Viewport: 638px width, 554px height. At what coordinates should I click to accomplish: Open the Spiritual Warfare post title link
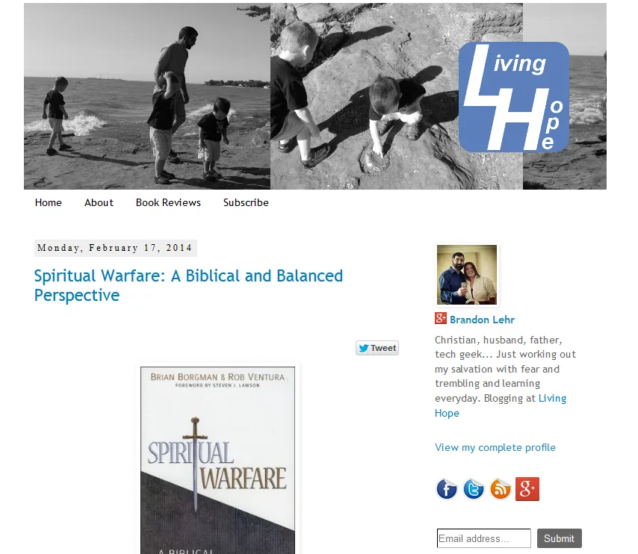[188, 285]
